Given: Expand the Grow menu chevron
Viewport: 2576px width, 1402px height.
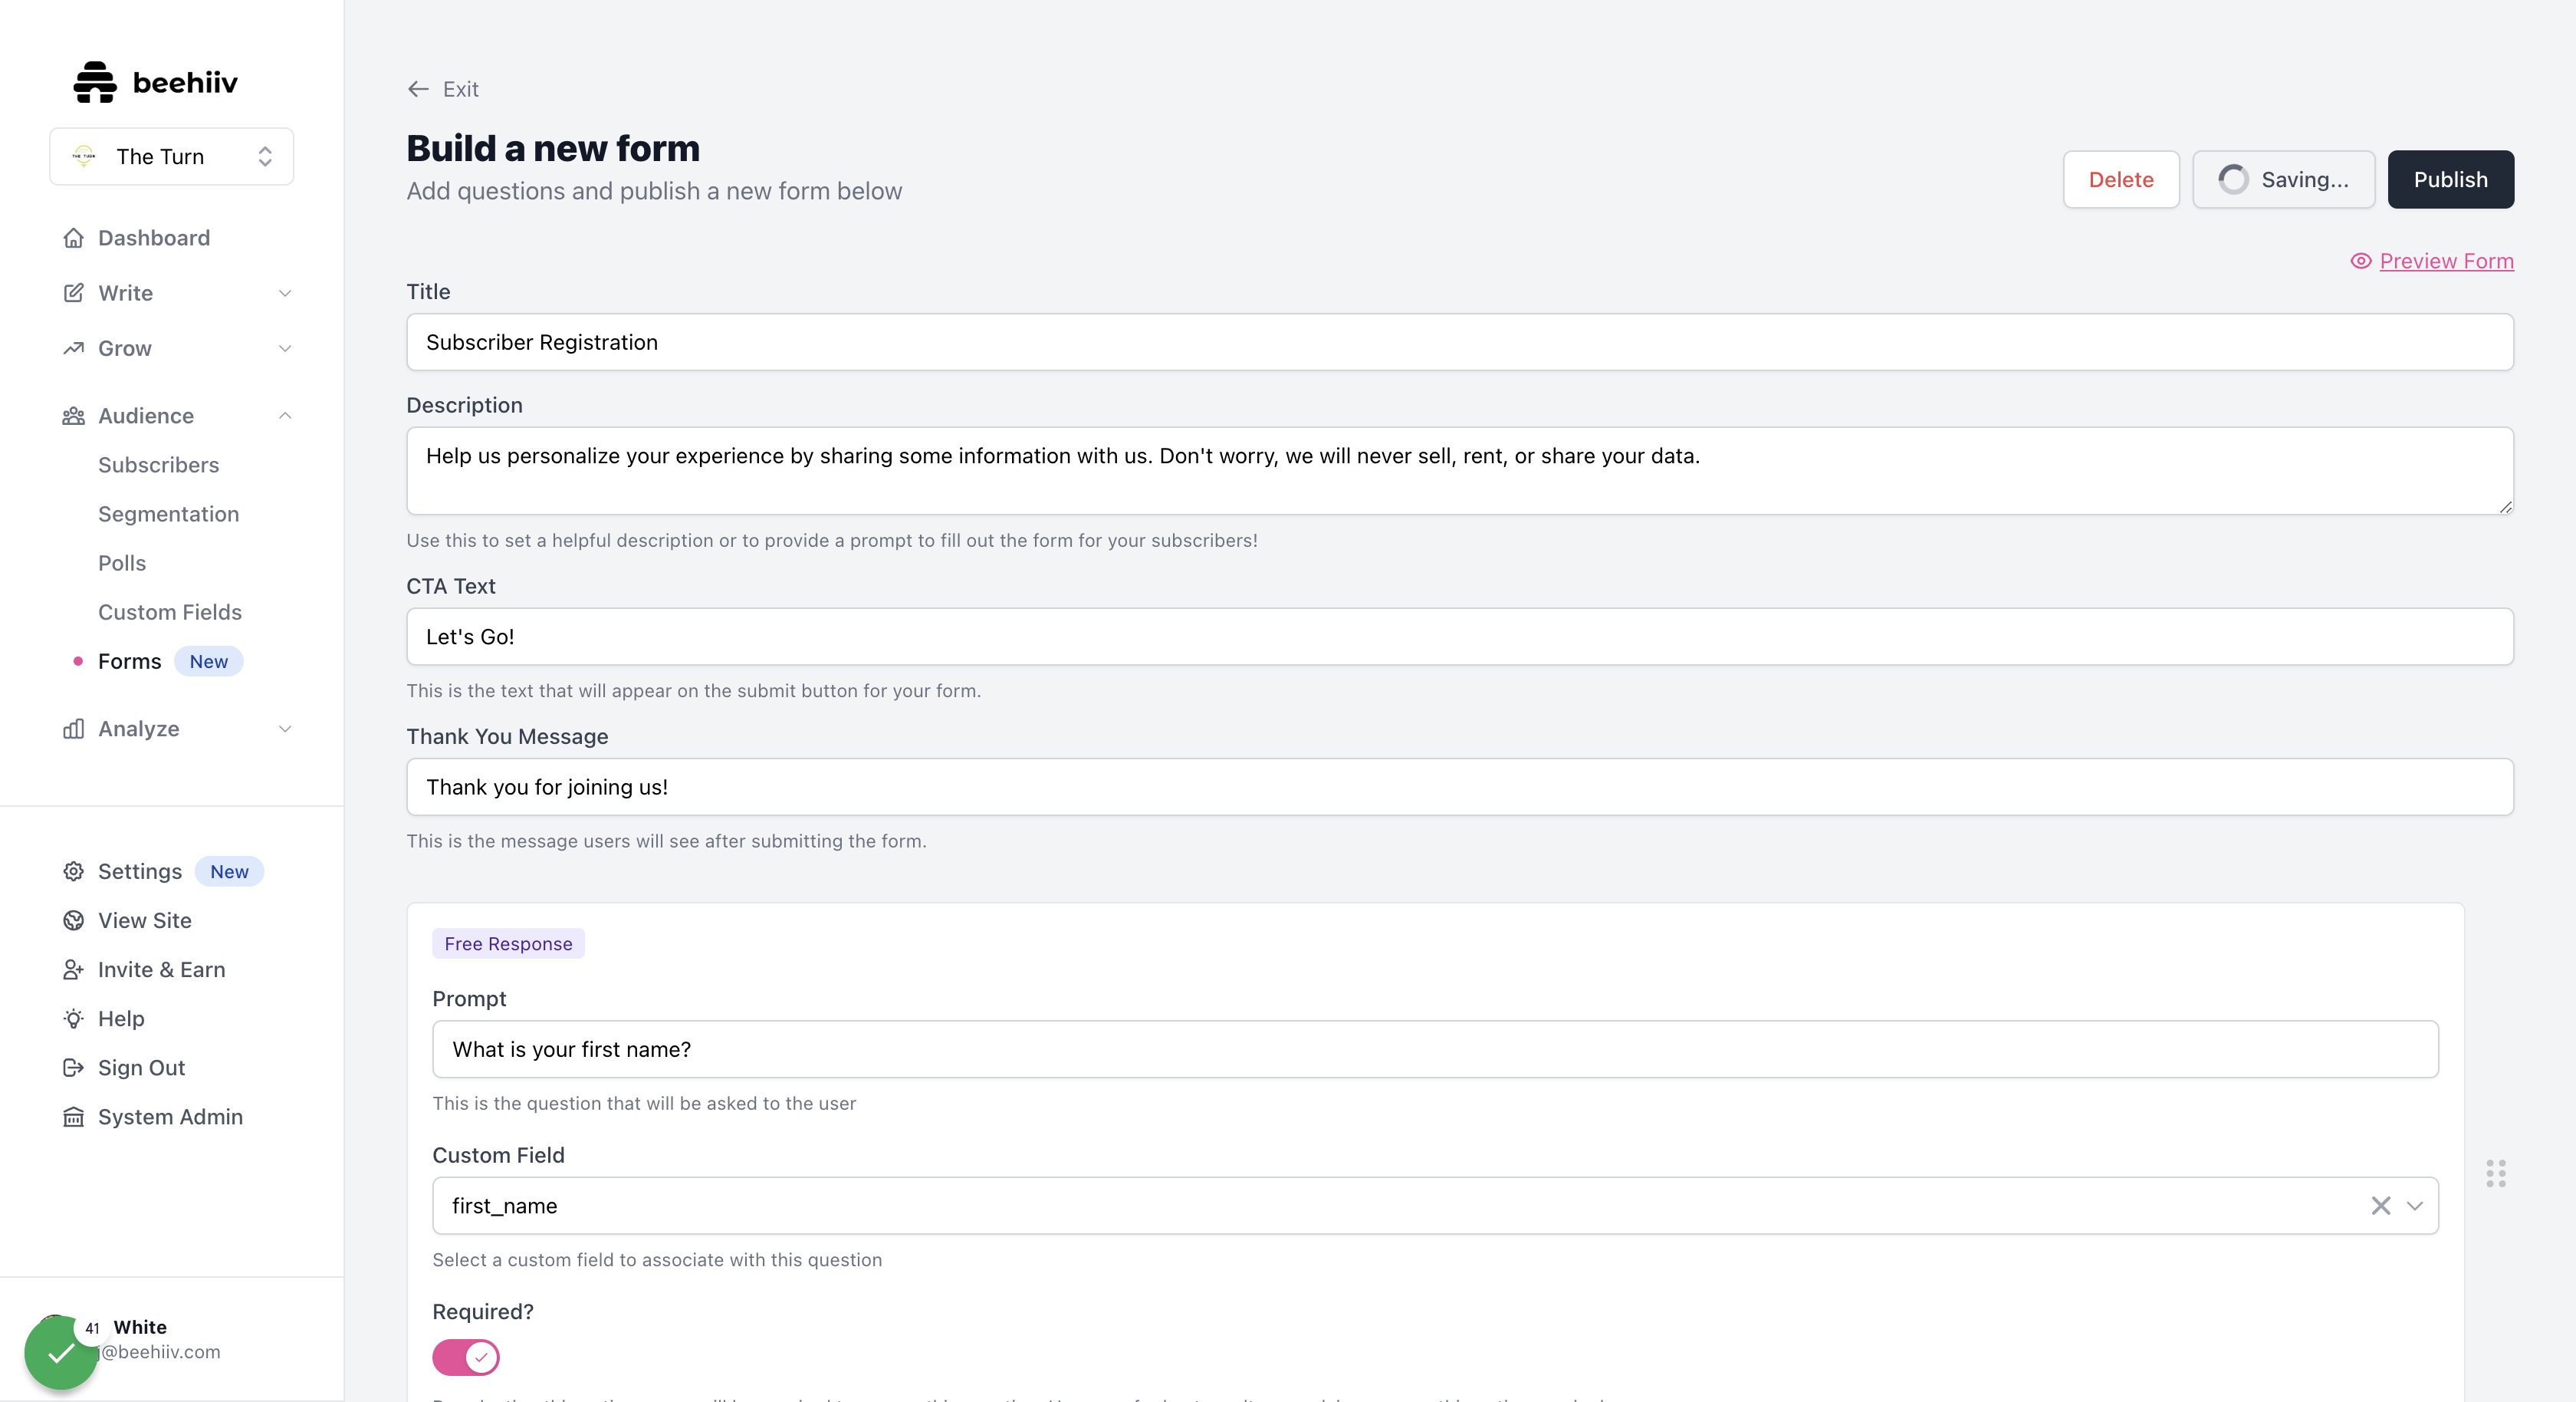Looking at the screenshot, I should click(285, 348).
